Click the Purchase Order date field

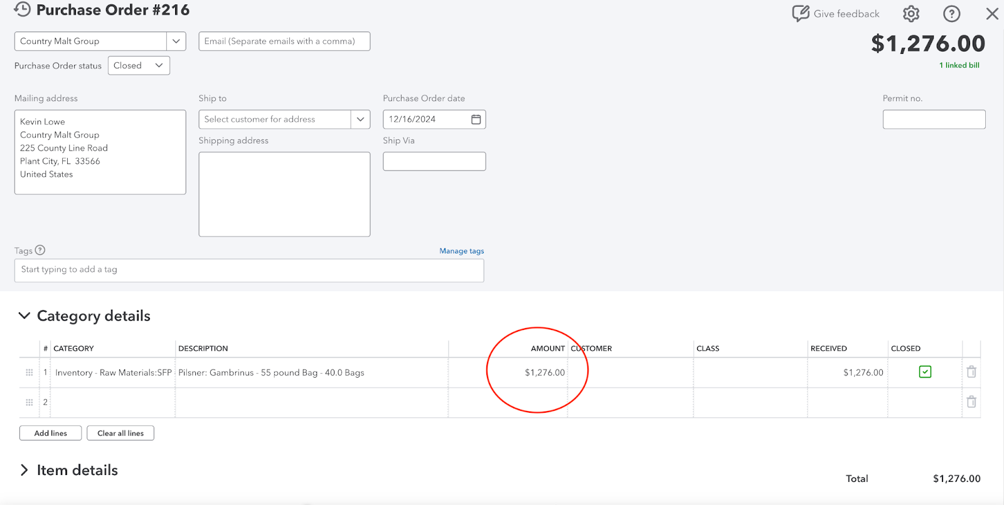[x=434, y=119]
